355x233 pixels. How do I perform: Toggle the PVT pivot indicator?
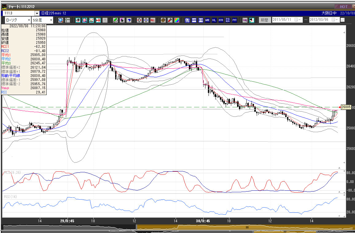tap(235, 20)
